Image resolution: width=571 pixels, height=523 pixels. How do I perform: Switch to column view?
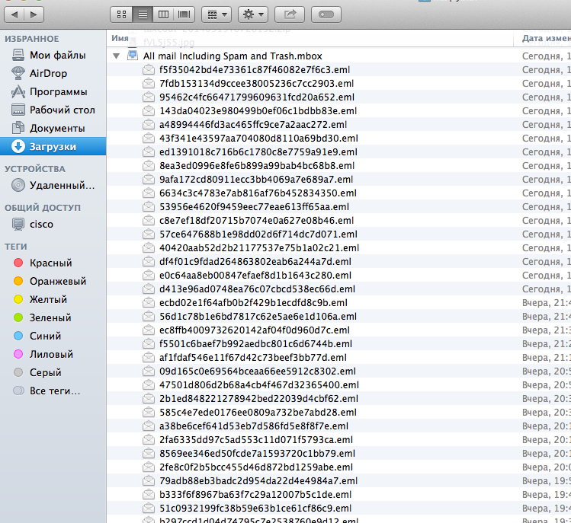163,14
